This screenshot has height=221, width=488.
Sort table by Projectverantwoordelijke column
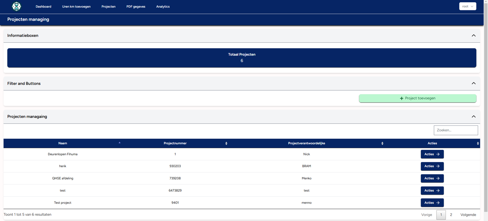307,143
